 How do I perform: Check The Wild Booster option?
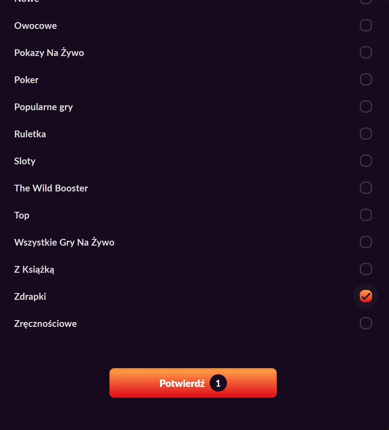[366, 188]
